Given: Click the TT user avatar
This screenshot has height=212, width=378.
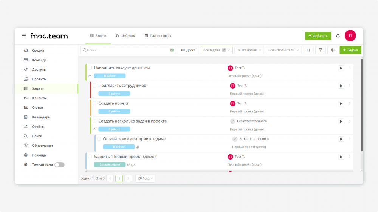Looking at the screenshot, I should pyautogui.click(x=350, y=35).
